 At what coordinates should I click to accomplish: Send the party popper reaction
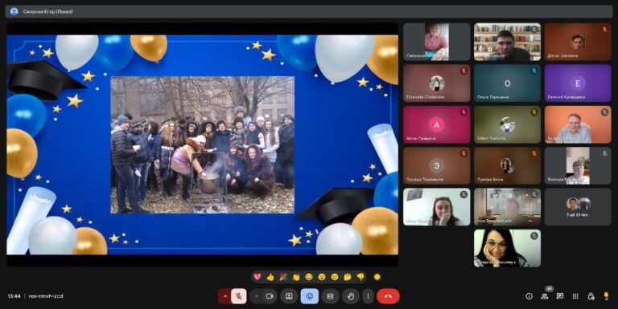pyautogui.click(x=283, y=277)
